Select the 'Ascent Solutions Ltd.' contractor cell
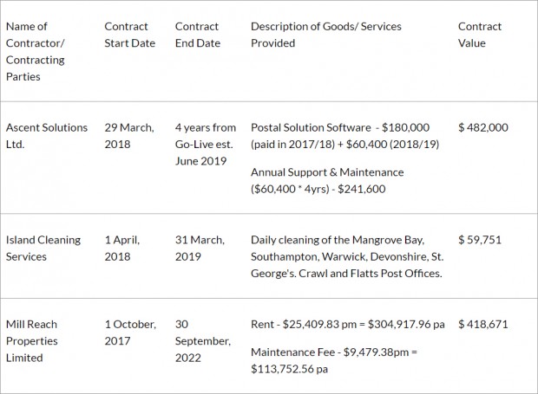Image resolution: width=538 pixels, height=394 pixels. pos(47,136)
